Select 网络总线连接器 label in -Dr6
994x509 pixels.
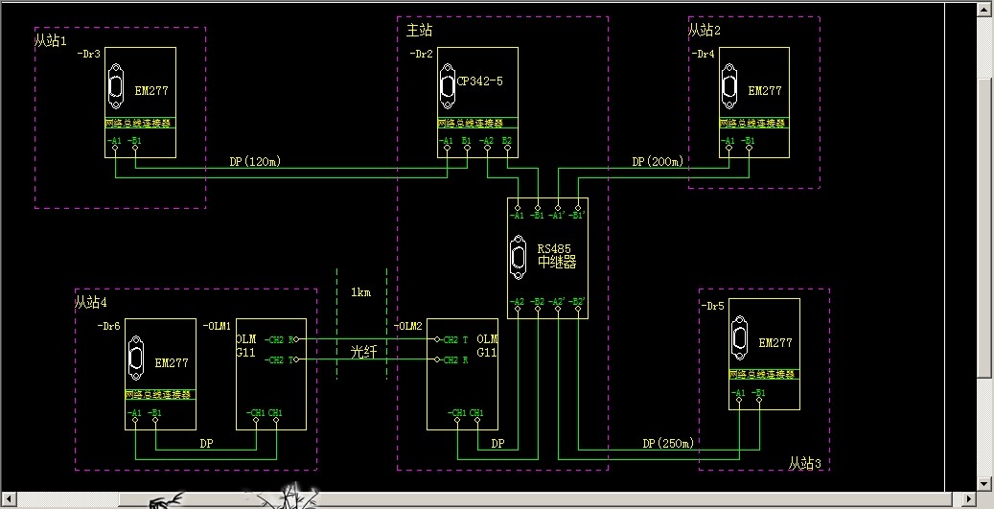(158, 394)
